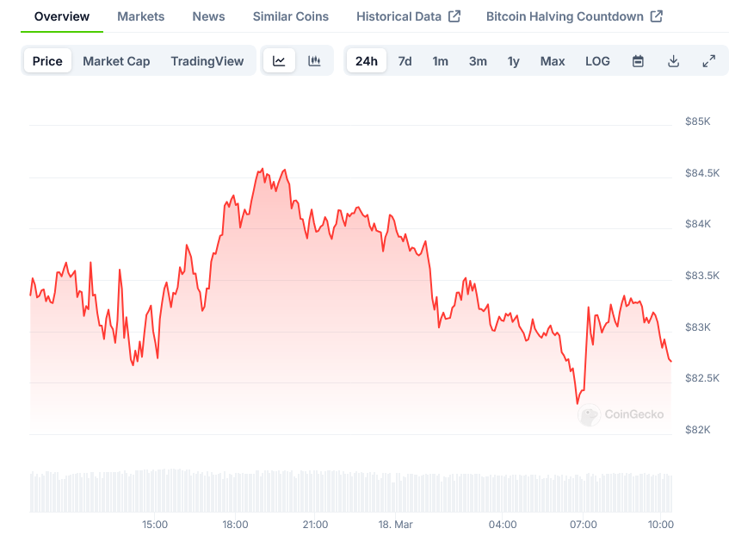Click the volume bars area under chart

click(351, 490)
